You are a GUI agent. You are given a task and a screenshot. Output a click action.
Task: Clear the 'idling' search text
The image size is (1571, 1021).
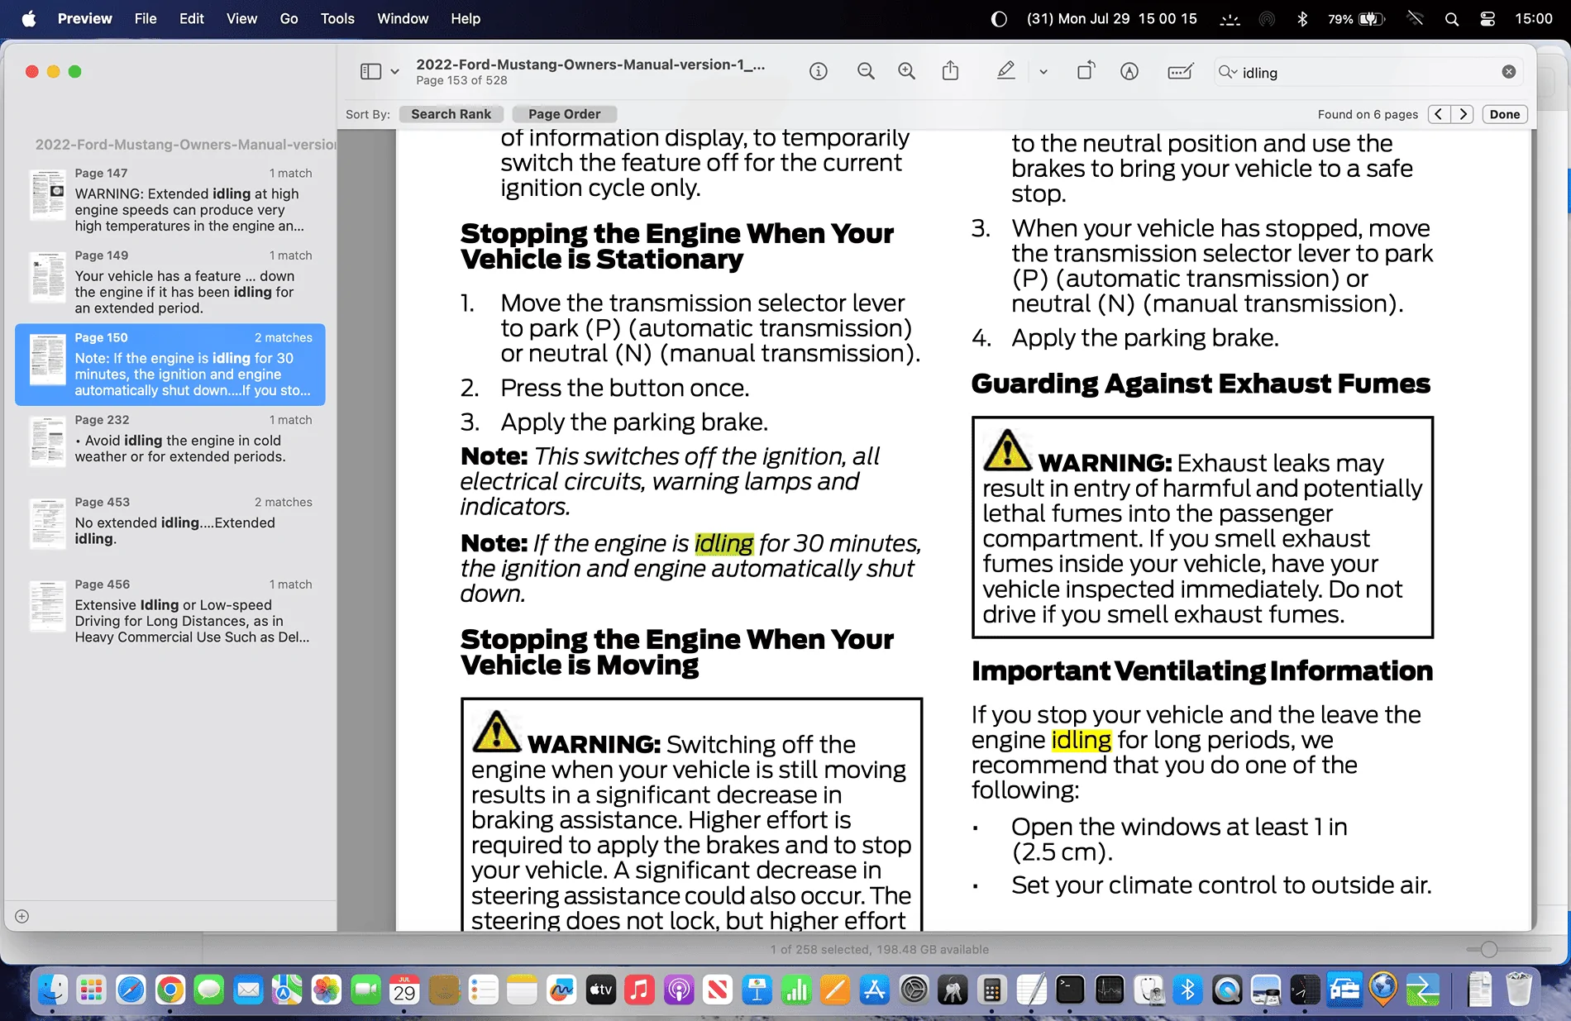pos(1509,72)
